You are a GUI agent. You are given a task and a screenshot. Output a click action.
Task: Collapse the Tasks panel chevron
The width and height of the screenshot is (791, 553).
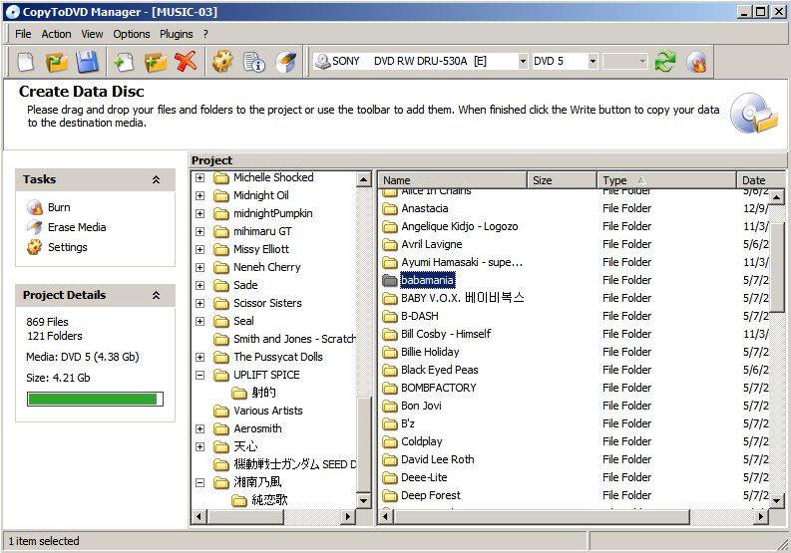[156, 179]
